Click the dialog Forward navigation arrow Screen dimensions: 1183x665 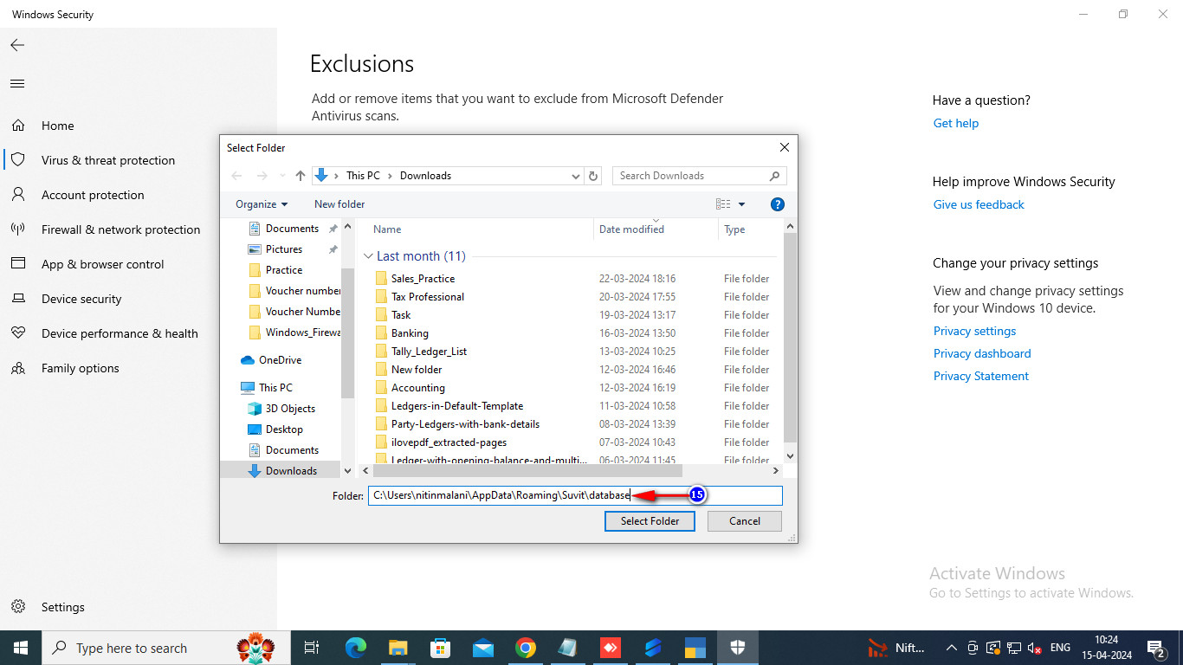point(262,176)
